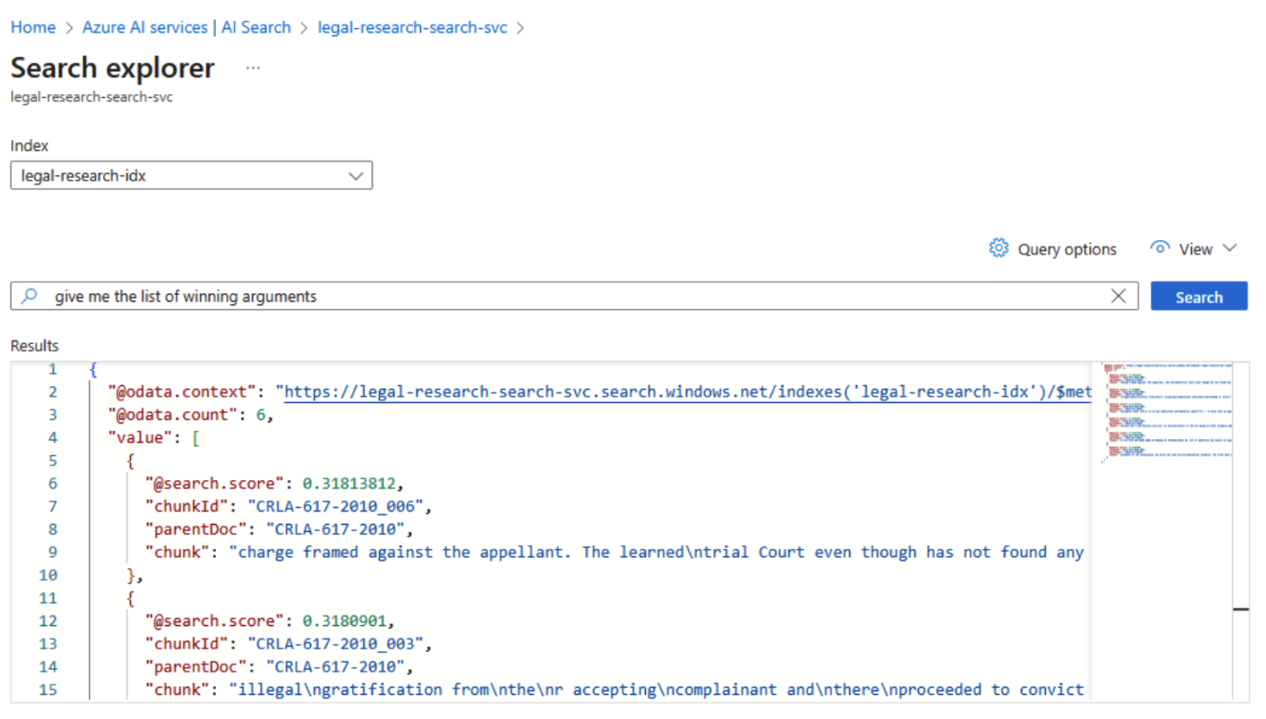This screenshot has width=1266, height=719.
Task: Clear the search query with X icon
Action: pyautogui.click(x=1117, y=296)
